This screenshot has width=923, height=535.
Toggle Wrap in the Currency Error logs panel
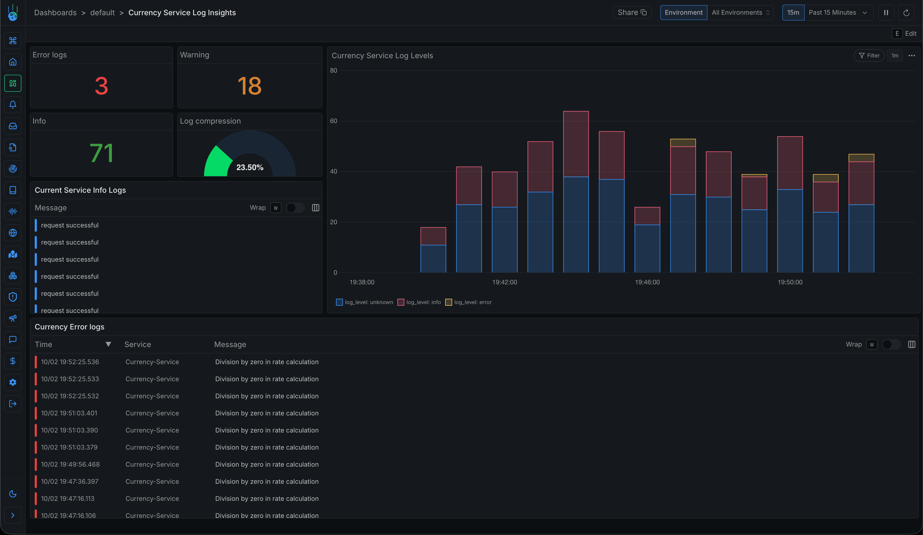[891, 344]
